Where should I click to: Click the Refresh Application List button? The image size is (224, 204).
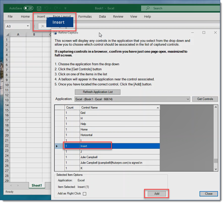(x=98, y=92)
